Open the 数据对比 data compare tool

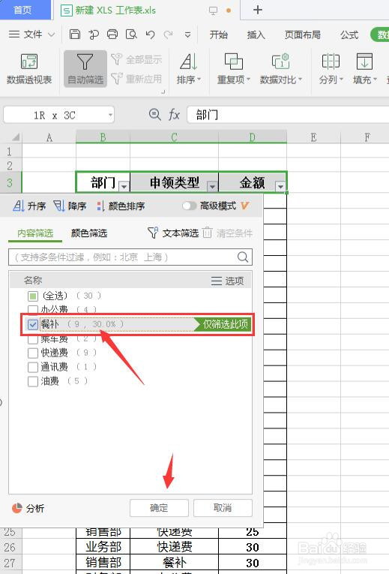[281, 69]
